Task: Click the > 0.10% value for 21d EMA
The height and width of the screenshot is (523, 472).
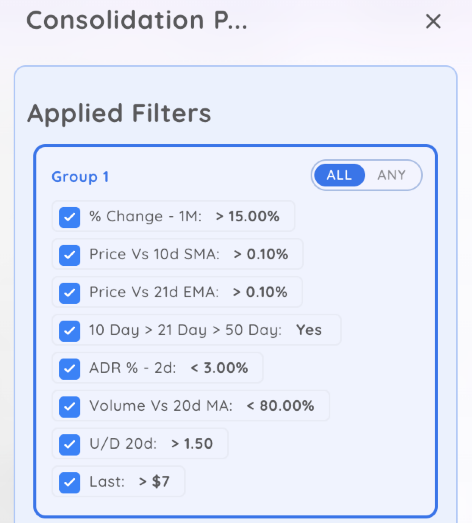Action: pyautogui.click(x=260, y=292)
